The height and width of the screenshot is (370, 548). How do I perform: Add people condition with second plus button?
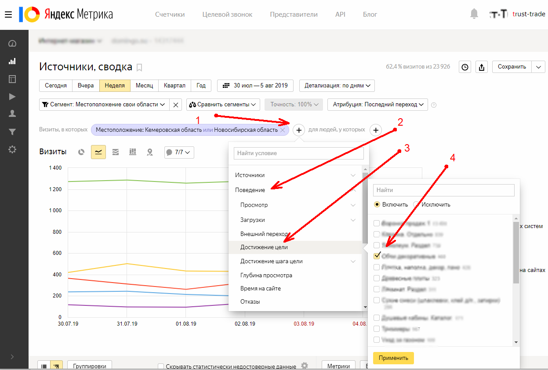click(375, 130)
